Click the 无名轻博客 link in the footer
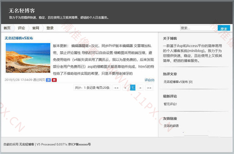234x154 pixels. 27,144
